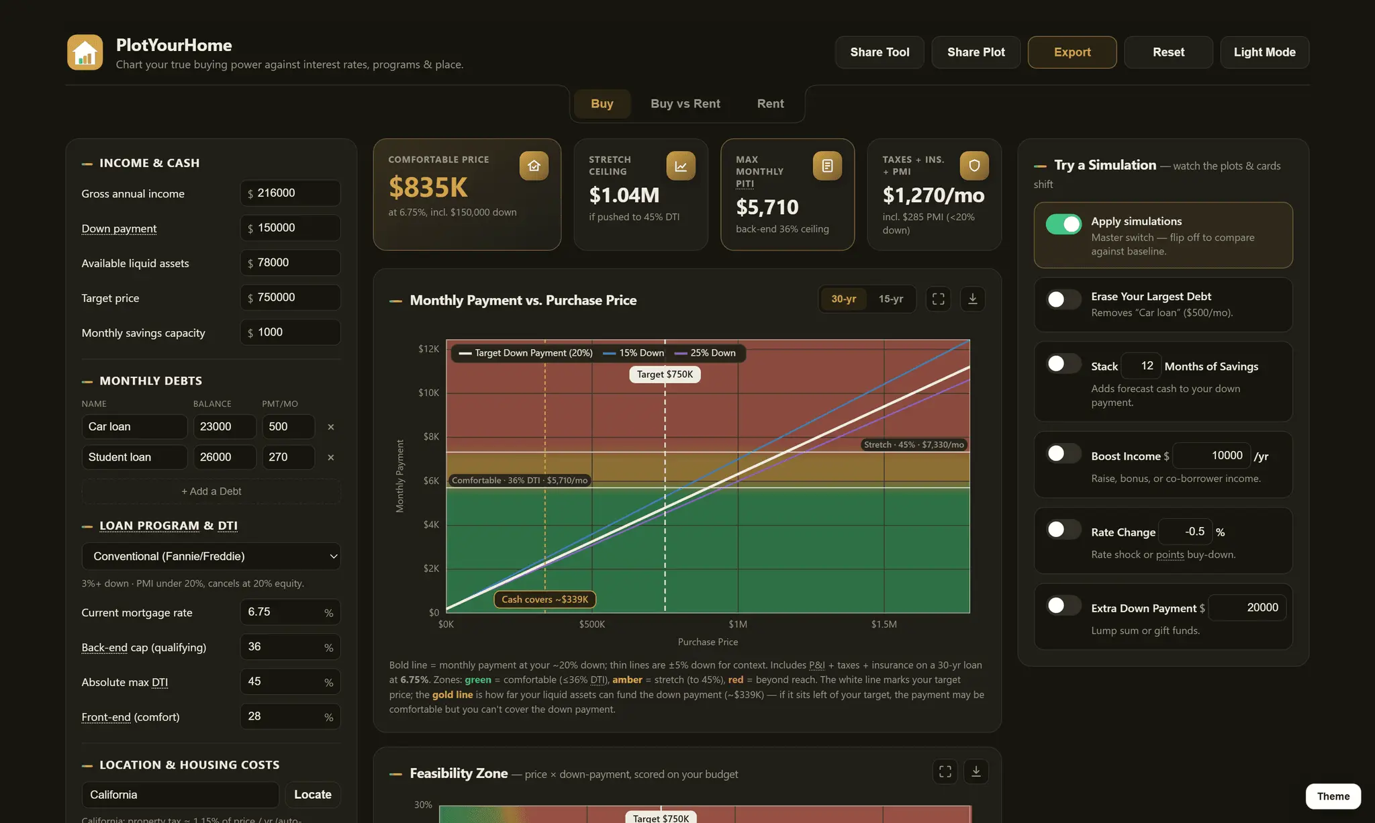This screenshot has width=1375, height=823.
Task: Switch to Light Mode
Action: (x=1264, y=52)
